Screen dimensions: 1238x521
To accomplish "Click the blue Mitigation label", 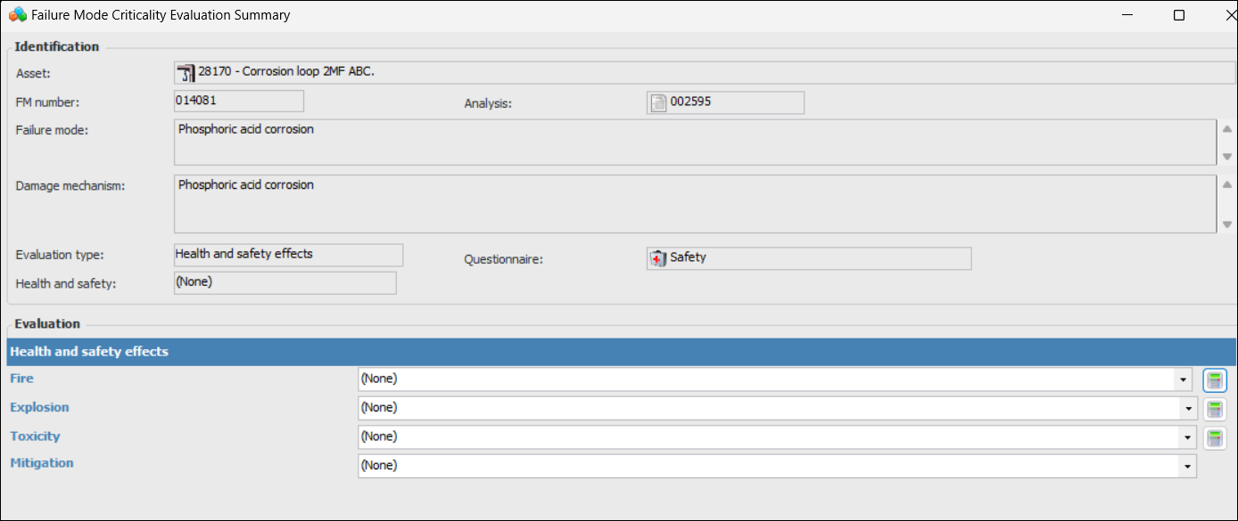I will (x=41, y=463).
